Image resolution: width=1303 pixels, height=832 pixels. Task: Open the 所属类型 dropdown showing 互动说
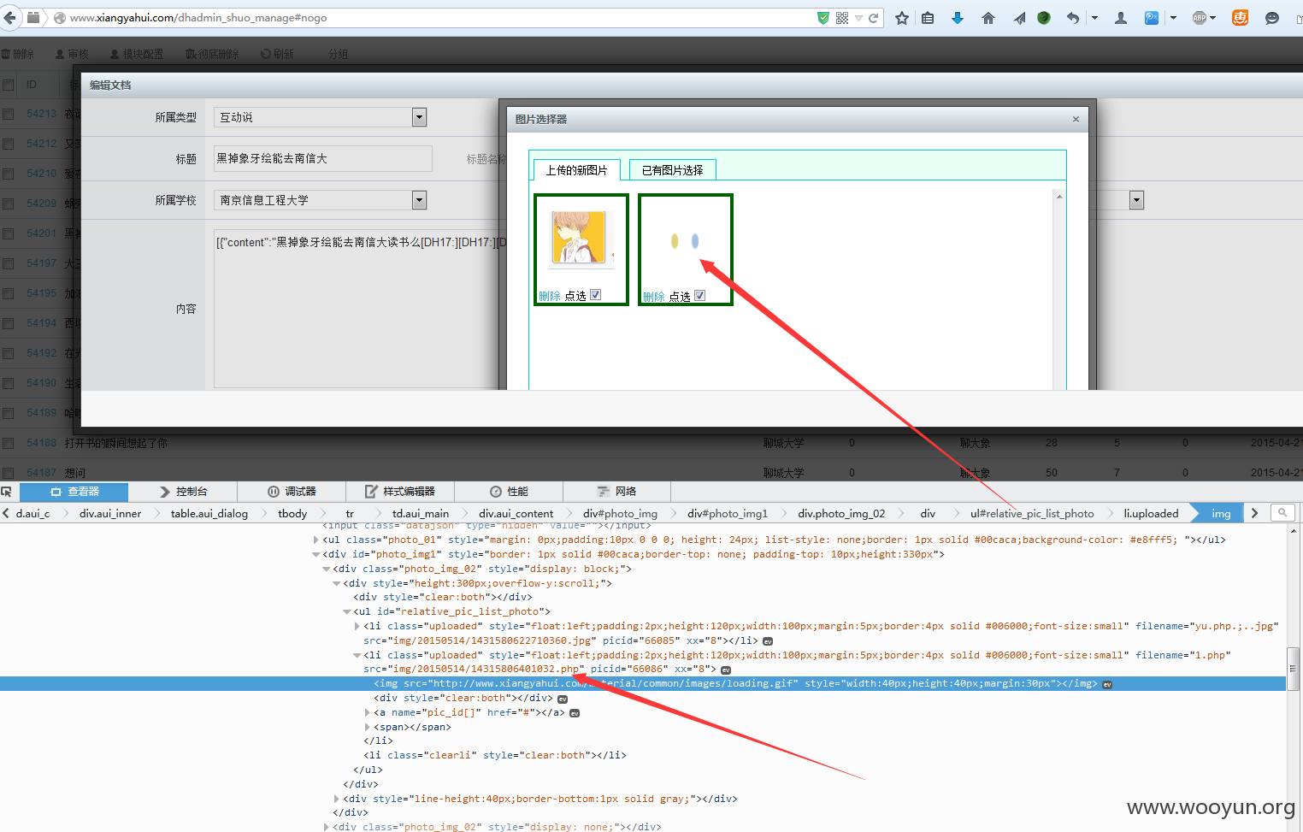point(320,117)
